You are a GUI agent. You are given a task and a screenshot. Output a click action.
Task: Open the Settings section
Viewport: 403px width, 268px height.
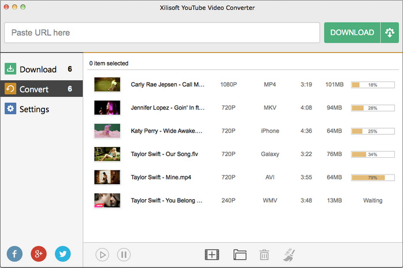coord(41,109)
